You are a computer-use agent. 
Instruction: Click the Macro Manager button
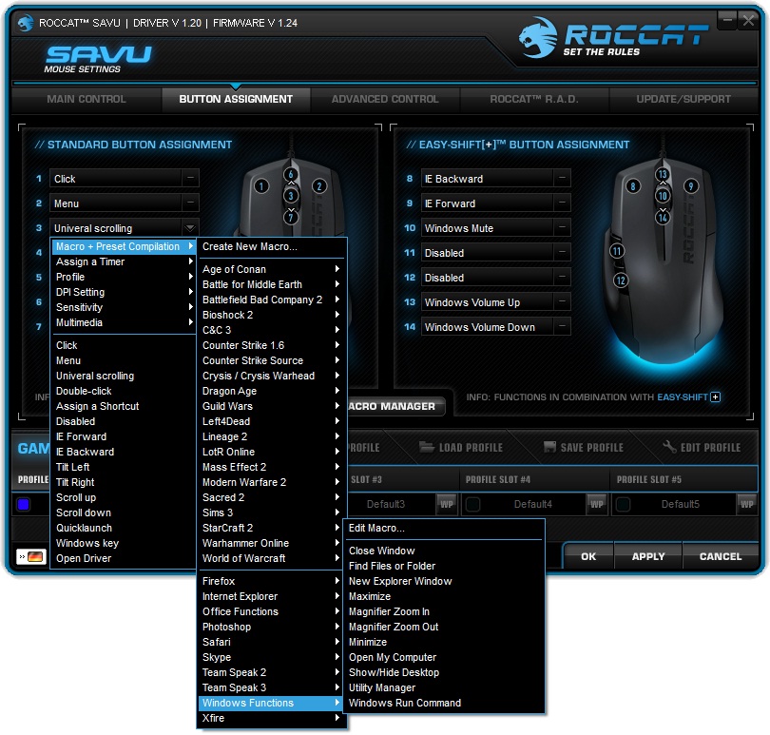[x=395, y=406]
